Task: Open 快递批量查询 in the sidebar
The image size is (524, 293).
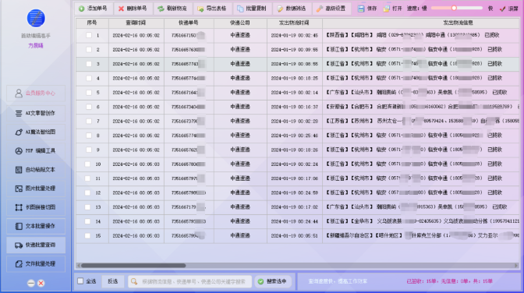Action: 36,245
